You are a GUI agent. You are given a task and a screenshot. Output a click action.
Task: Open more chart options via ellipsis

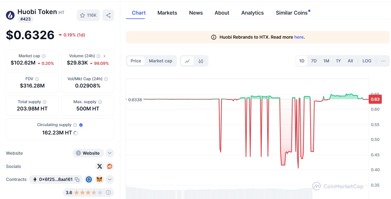(x=383, y=61)
